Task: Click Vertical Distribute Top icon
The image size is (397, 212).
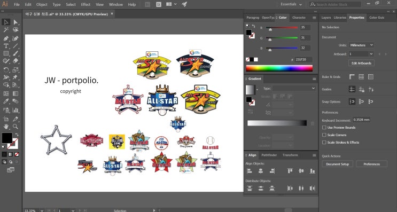Action: [250, 188]
